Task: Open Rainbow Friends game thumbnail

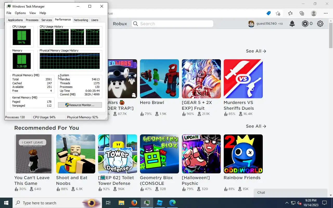Action: pos(243,154)
